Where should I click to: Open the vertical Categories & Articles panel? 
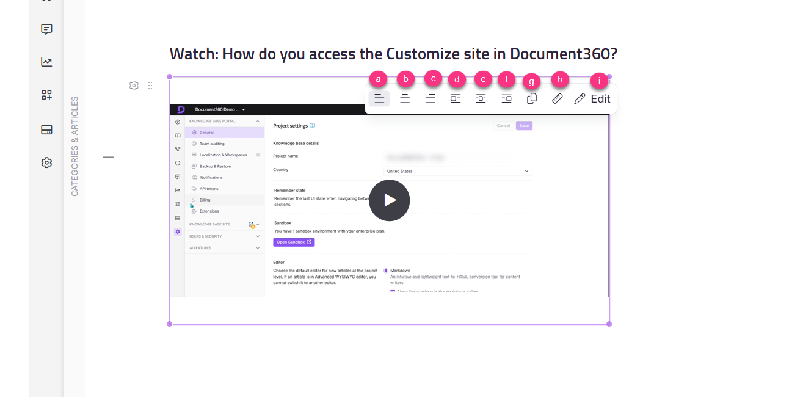74,146
